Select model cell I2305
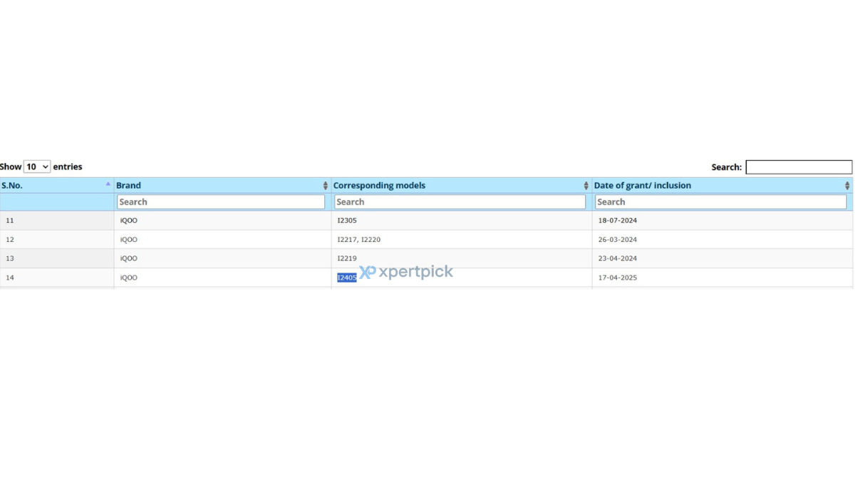Viewport: 855px width, 484px height. tap(462, 221)
